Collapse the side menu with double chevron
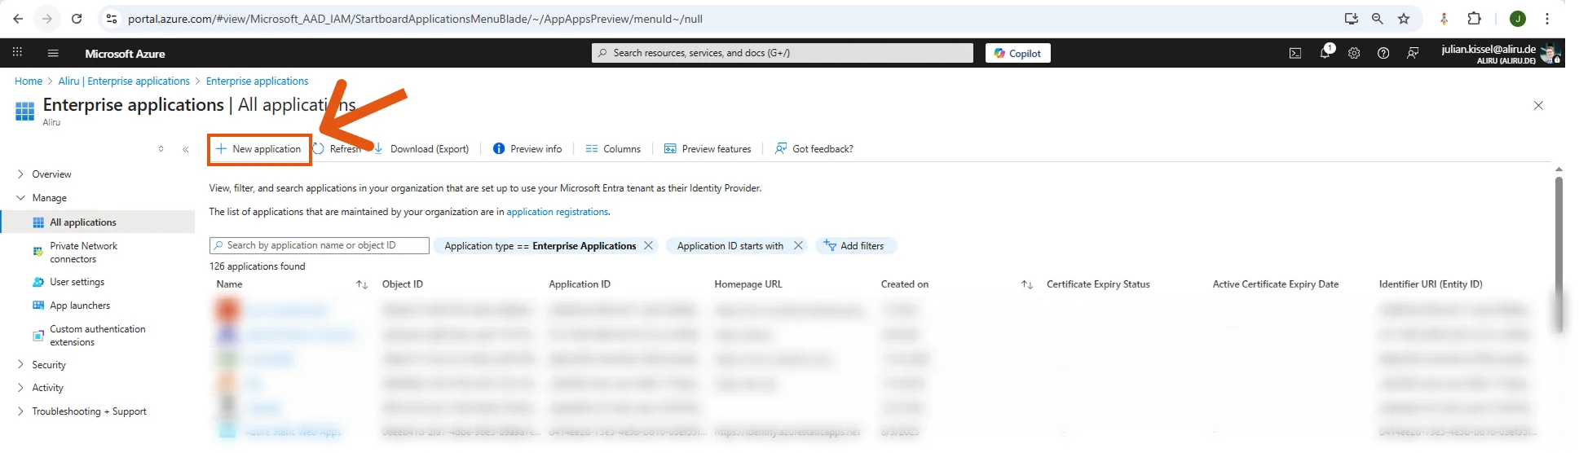Screen dimensions: 1579x453 (x=186, y=149)
